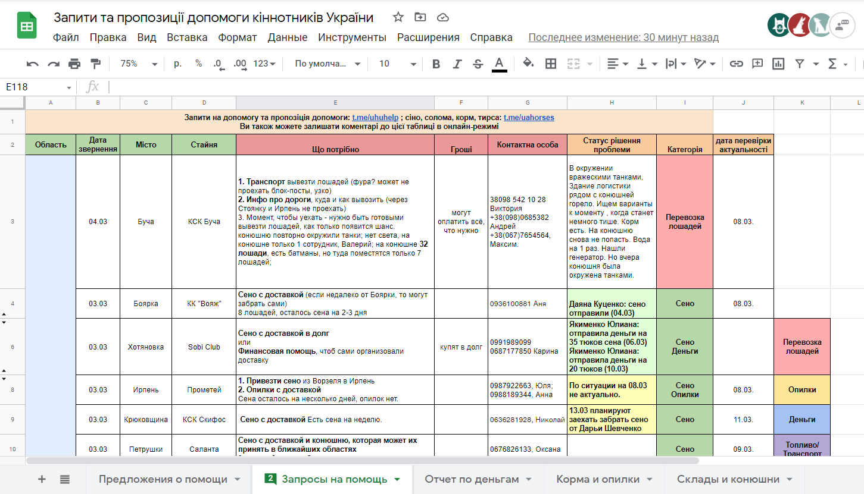Add a new sheet
This screenshot has height=494, width=864.
pyautogui.click(x=42, y=479)
